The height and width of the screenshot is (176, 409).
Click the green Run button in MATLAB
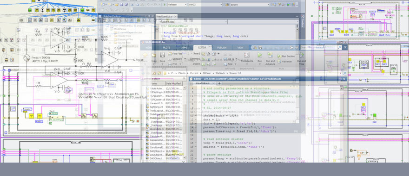pyautogui.click(x=260, y=55)
